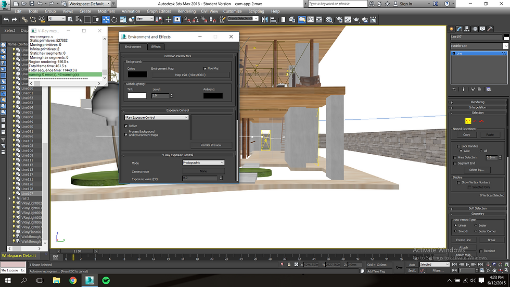Open the Photographic mode dropdown
This screenshot has width=510, height=287.
coord(203,163)
